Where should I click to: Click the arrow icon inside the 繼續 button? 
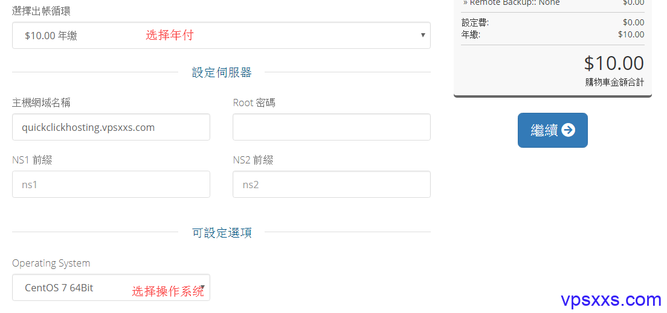568,130
